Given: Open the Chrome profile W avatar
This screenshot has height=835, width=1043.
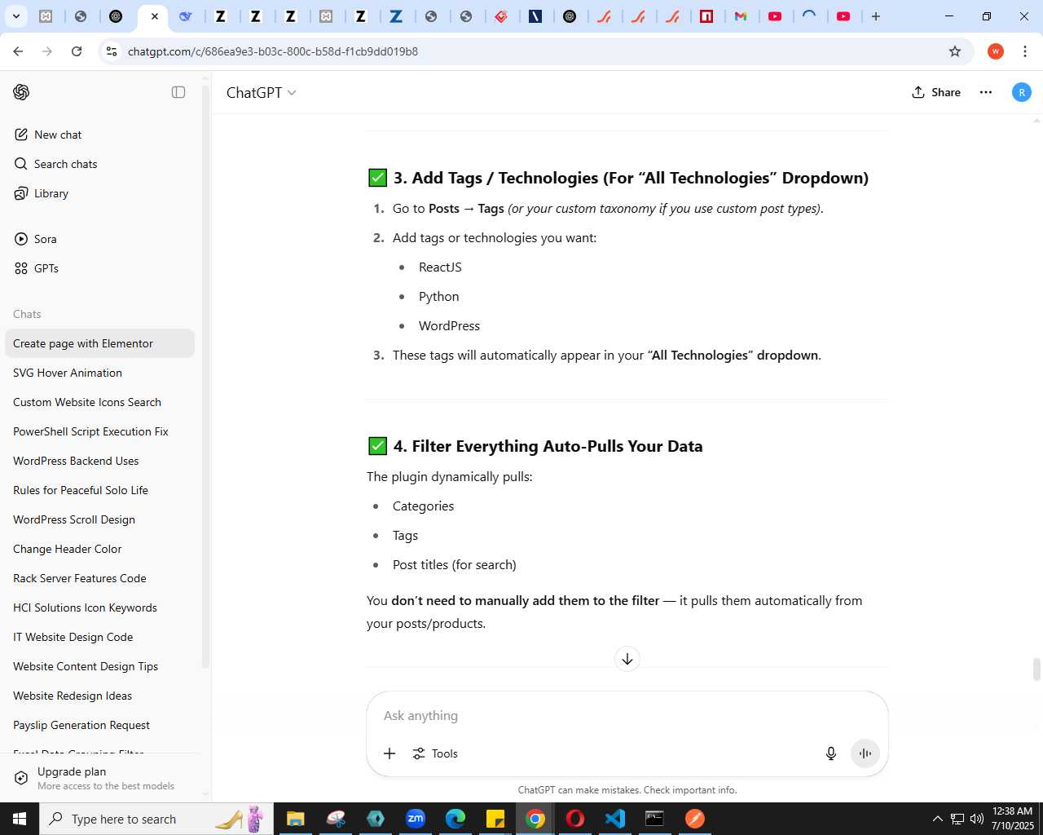Looking at the screenshot, I should click(995, 51).
